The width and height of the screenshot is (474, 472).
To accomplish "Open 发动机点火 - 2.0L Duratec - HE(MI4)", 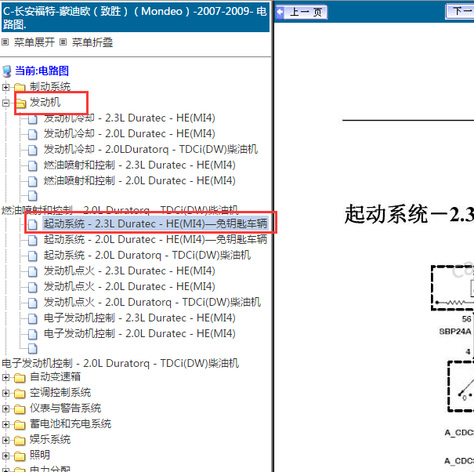I will [129, 286].
